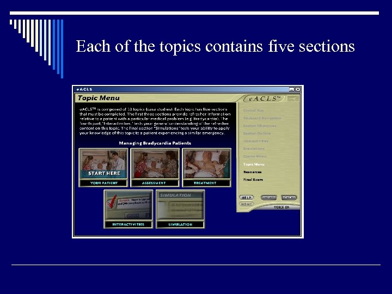Open the Treatment section thumbnail
392x294 pixels.
point(207,168)
